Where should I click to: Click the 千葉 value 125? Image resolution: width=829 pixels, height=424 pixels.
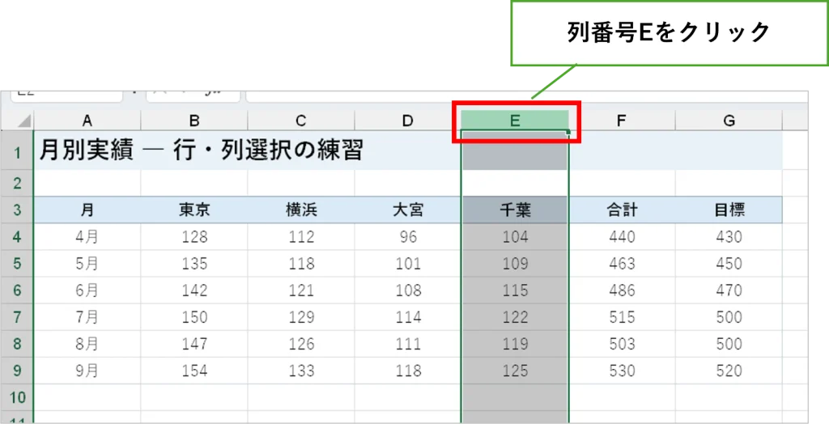point(515,370)
